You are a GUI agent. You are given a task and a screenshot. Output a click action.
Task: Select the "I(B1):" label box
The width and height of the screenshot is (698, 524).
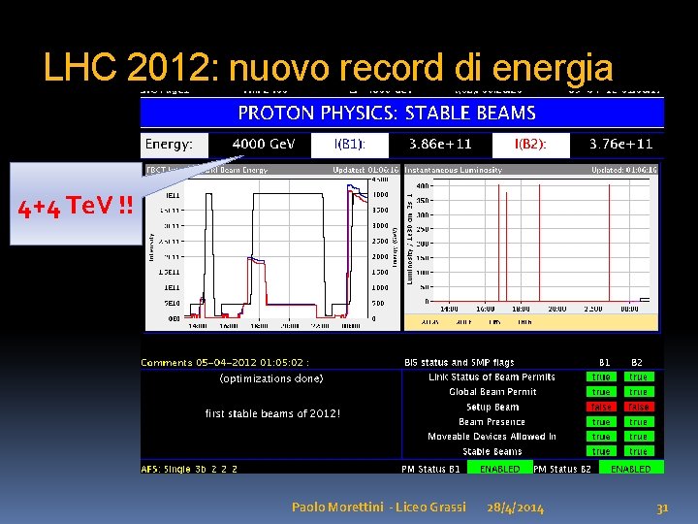349,145
